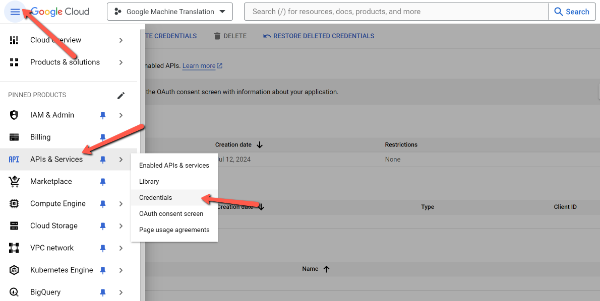Sort by first Creation date arrow
Image resolution: width=600 pixels, height=301 pixels.
(260, 145)
